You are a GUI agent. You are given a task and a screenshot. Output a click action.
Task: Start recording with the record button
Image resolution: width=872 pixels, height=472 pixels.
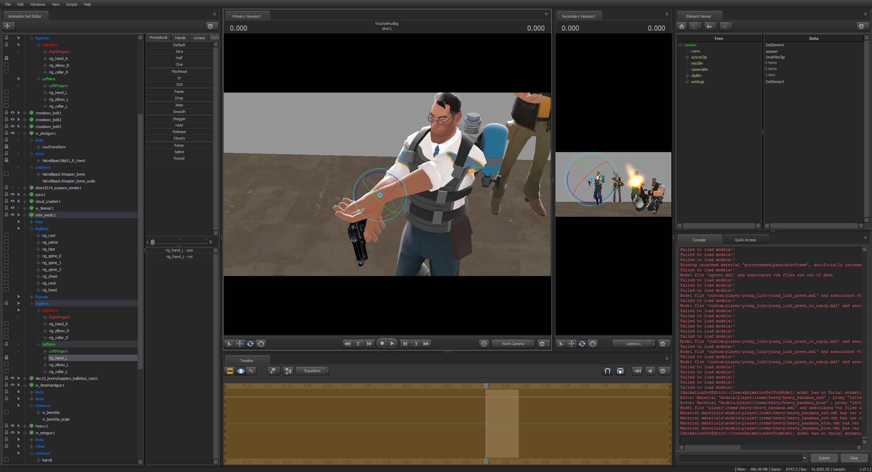382,344
